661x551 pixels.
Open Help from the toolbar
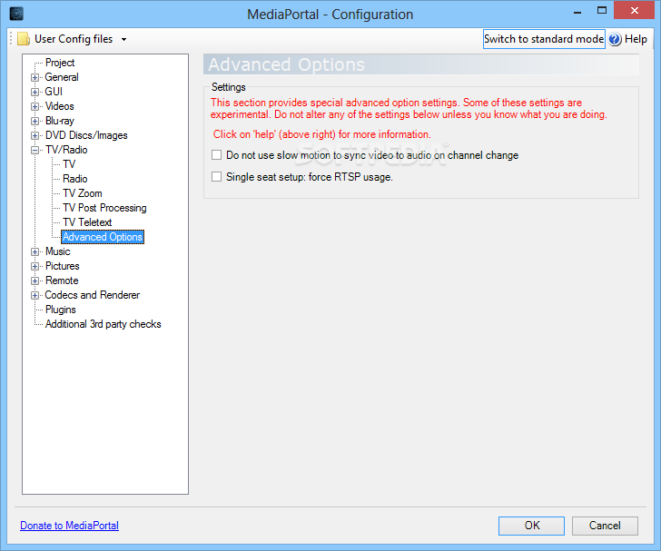pos(636,39)
